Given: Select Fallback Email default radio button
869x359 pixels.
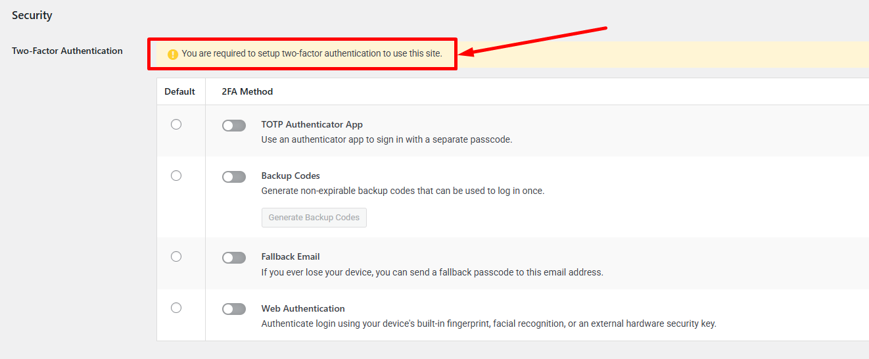Looking at the screenshot, I should [x=176, y=256].
